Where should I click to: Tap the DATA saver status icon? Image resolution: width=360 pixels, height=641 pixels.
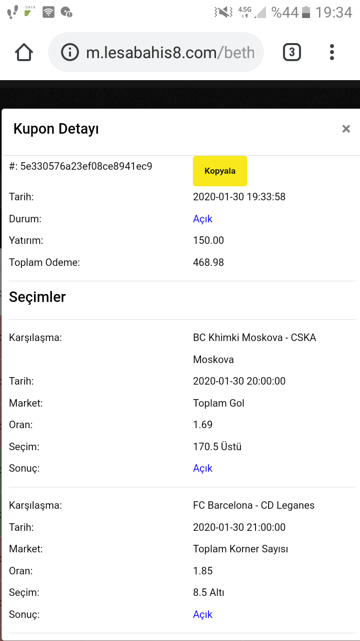click(x=30, y=12)
